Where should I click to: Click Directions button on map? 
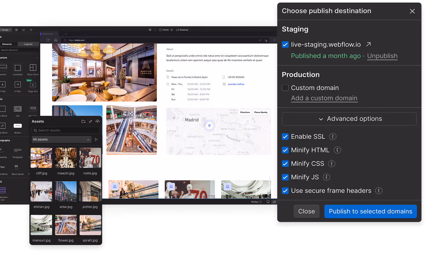pyautogui.click(x=245, y=112)
